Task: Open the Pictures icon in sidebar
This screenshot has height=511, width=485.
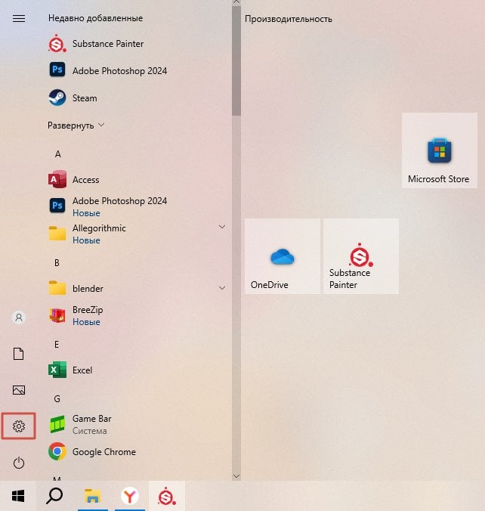Action: coord(19,390)
